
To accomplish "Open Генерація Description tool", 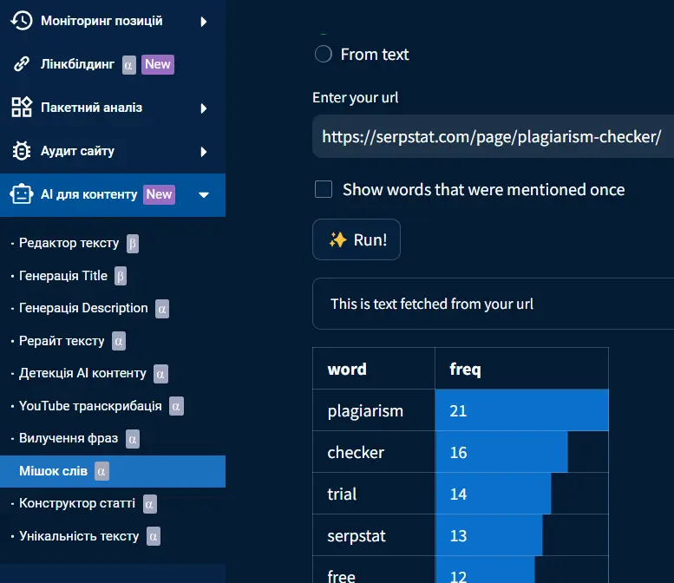I will 83,308.
